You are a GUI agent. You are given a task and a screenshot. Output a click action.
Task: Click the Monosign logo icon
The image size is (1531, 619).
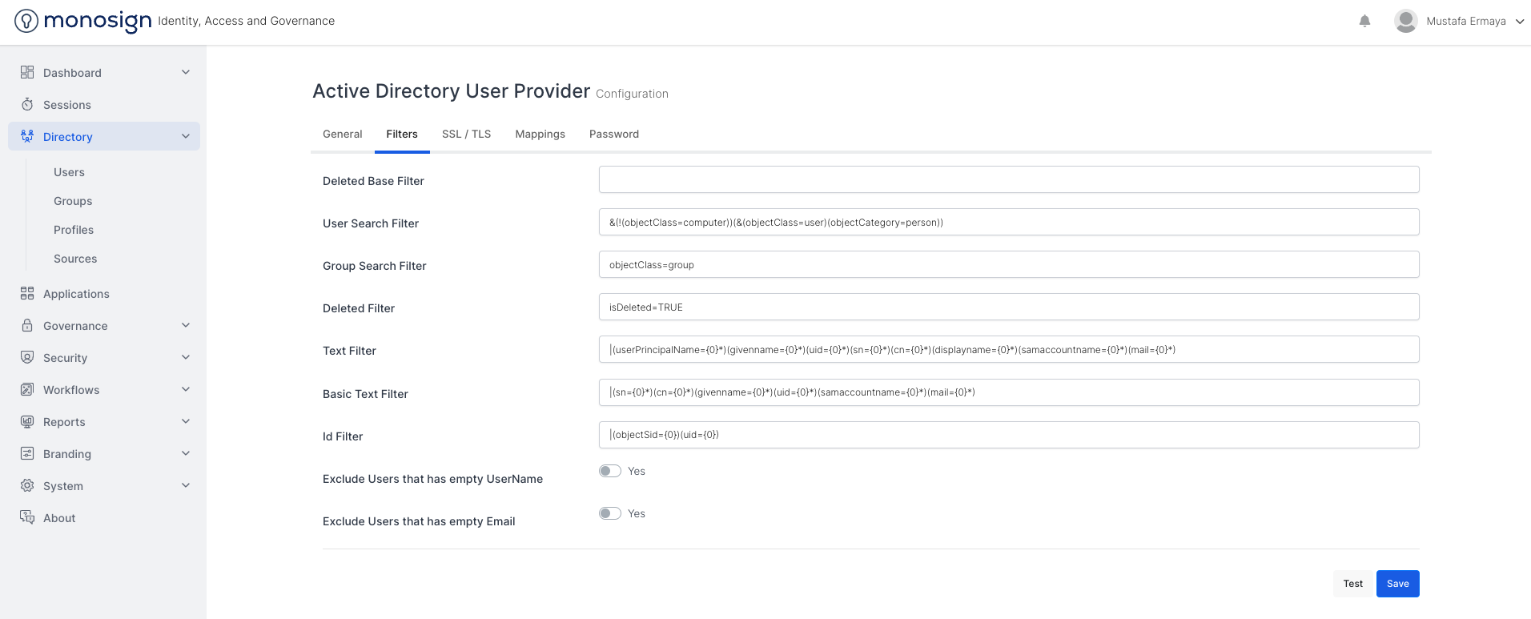(x=26, y=21)
